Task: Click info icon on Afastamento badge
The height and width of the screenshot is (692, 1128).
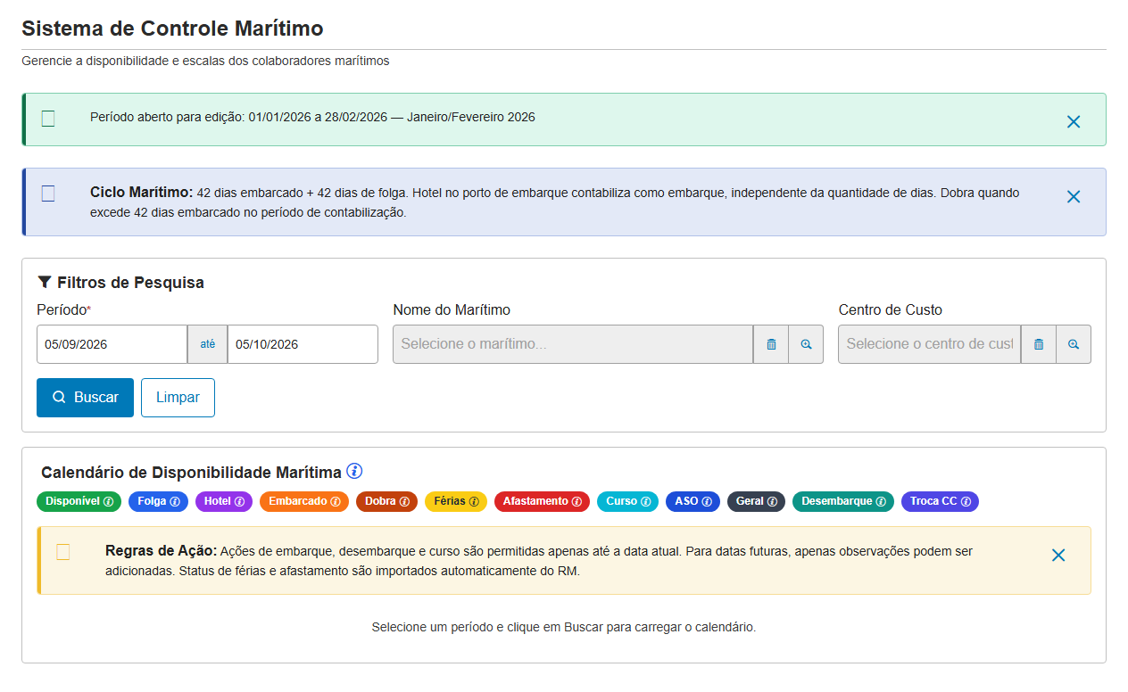Action: 576,502
